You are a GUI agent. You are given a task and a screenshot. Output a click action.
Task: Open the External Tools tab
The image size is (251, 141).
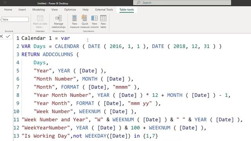[104, 9]
